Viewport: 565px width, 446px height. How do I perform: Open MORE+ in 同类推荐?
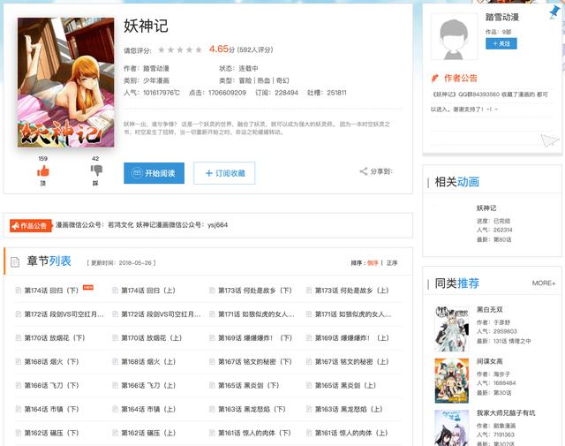click(544, 283)
